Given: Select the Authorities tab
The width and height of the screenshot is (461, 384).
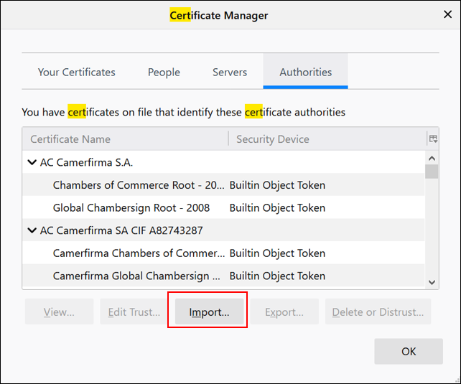Looking at the screenshot, I should click(305, 72).
